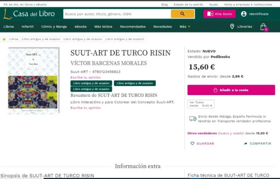Open the Librerías link
The width and height of the screenshot is (280, 179).
tap(244, 26)
